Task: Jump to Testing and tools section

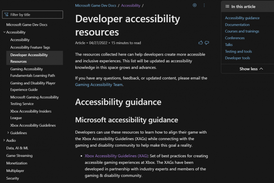Action: (238, 51)
